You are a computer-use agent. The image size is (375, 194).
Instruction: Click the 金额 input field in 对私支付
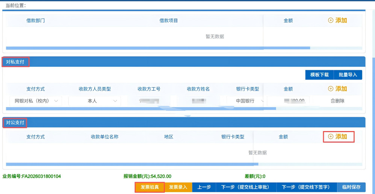tap(289, 101)
